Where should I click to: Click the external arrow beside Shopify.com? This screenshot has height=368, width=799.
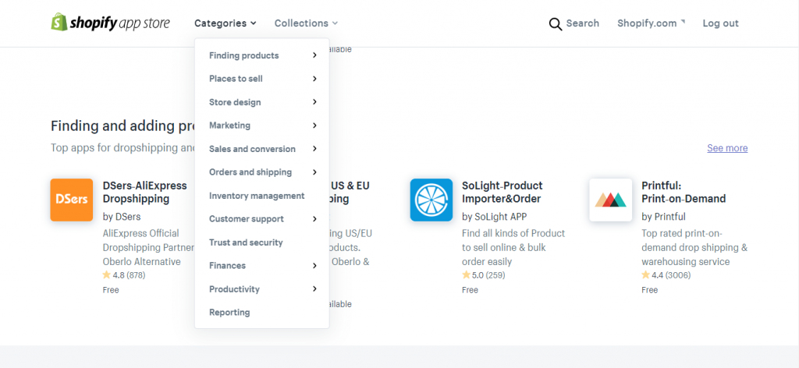coord(683,21)
